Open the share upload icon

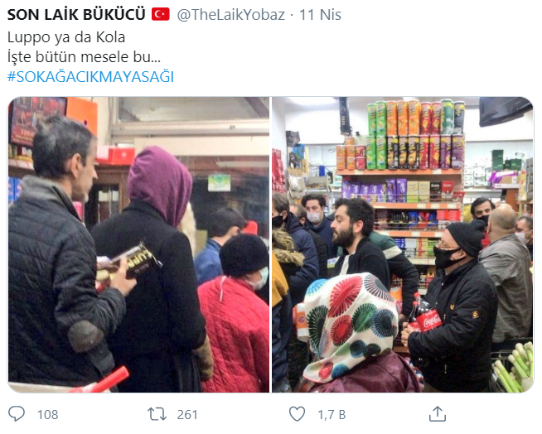tap(438, 414)
